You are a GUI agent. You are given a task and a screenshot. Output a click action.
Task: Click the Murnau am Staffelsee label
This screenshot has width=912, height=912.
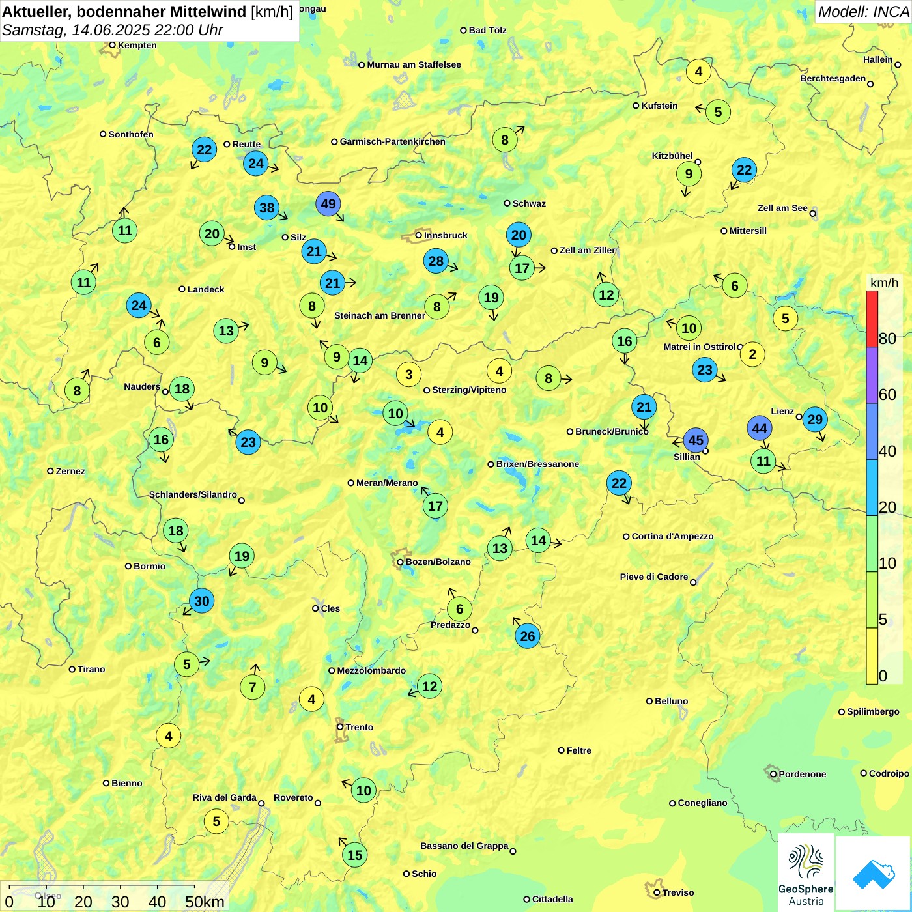click(x=414, y=64)
